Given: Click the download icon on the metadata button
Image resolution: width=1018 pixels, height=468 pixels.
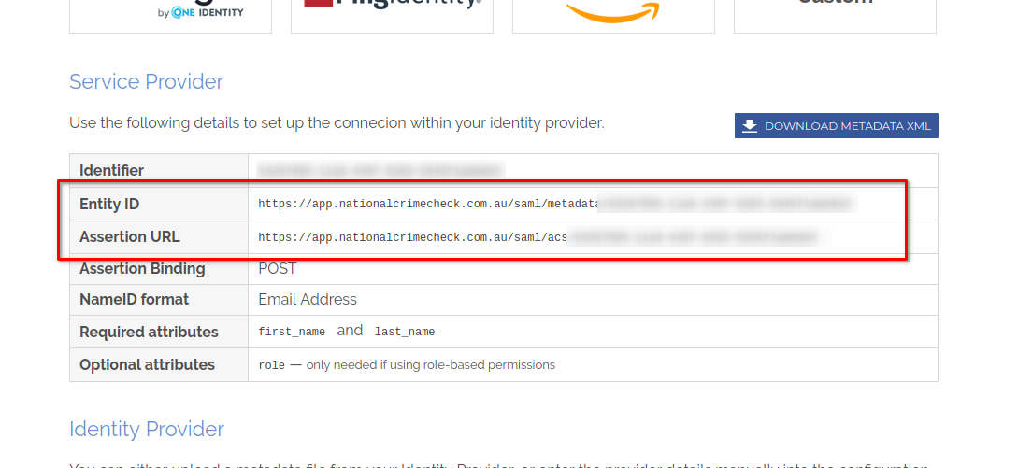Looking at the screenshot, I should point(750,126).
